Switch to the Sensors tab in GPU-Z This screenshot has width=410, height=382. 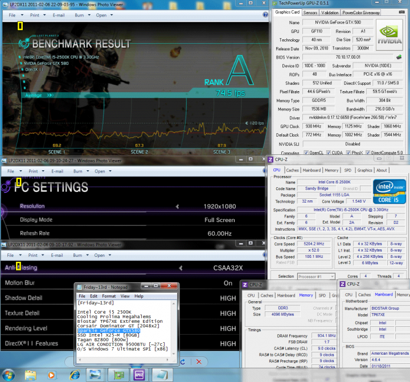pyautogui.click(x=310, y=13)
